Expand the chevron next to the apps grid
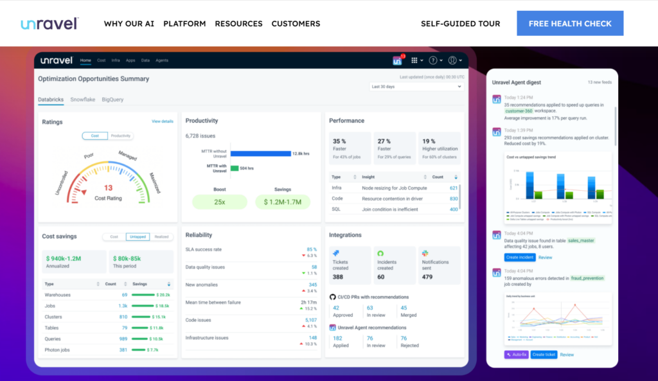658x381 pixels. [422, 61]
